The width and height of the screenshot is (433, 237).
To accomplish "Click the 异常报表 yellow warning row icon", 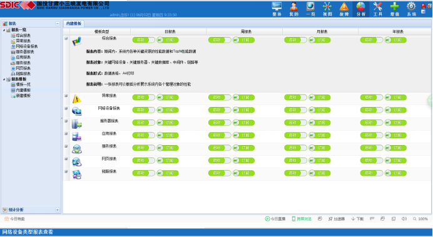I will (76, 99).
